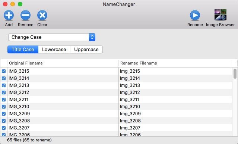Select the original filename IMG_3215

point(19,71)
